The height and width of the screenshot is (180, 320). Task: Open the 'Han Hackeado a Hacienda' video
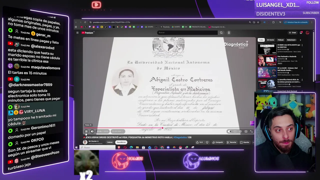click(x=267, y=60)
